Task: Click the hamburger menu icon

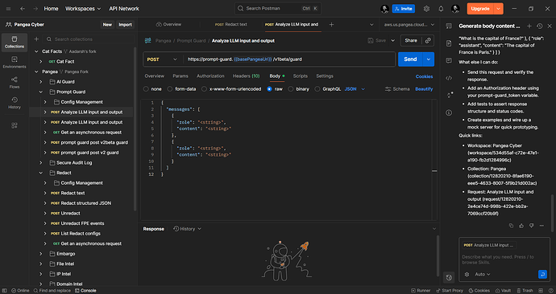Action: pos(8,9)
